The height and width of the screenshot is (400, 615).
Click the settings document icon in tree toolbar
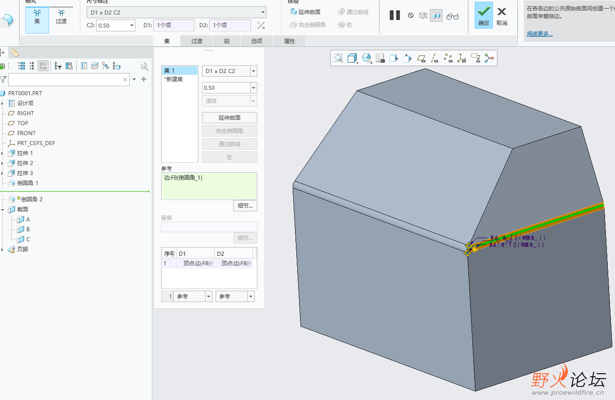click(144, 66)
